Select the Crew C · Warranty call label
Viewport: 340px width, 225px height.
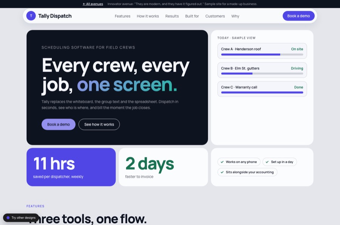coord(239,87)
